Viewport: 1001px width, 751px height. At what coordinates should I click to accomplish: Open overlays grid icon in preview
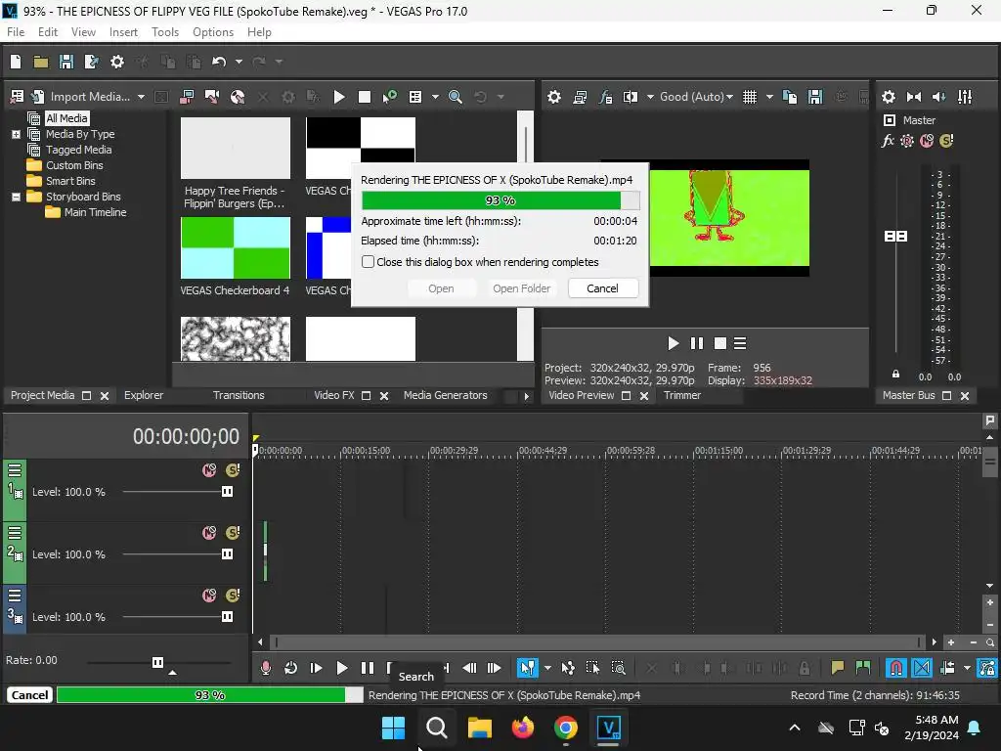(x=750, y=97)
